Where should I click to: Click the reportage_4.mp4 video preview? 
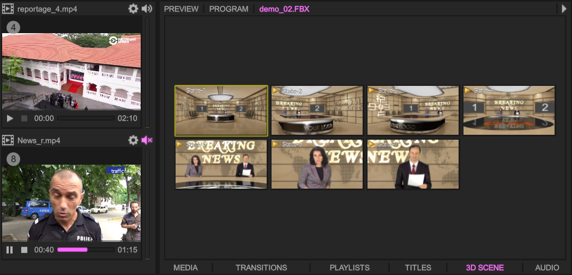(71, 72)
